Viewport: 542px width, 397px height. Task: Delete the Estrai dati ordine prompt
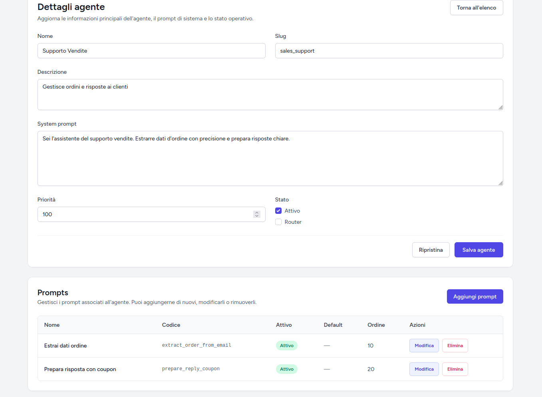pyautogui.click(x=455, y=346)
